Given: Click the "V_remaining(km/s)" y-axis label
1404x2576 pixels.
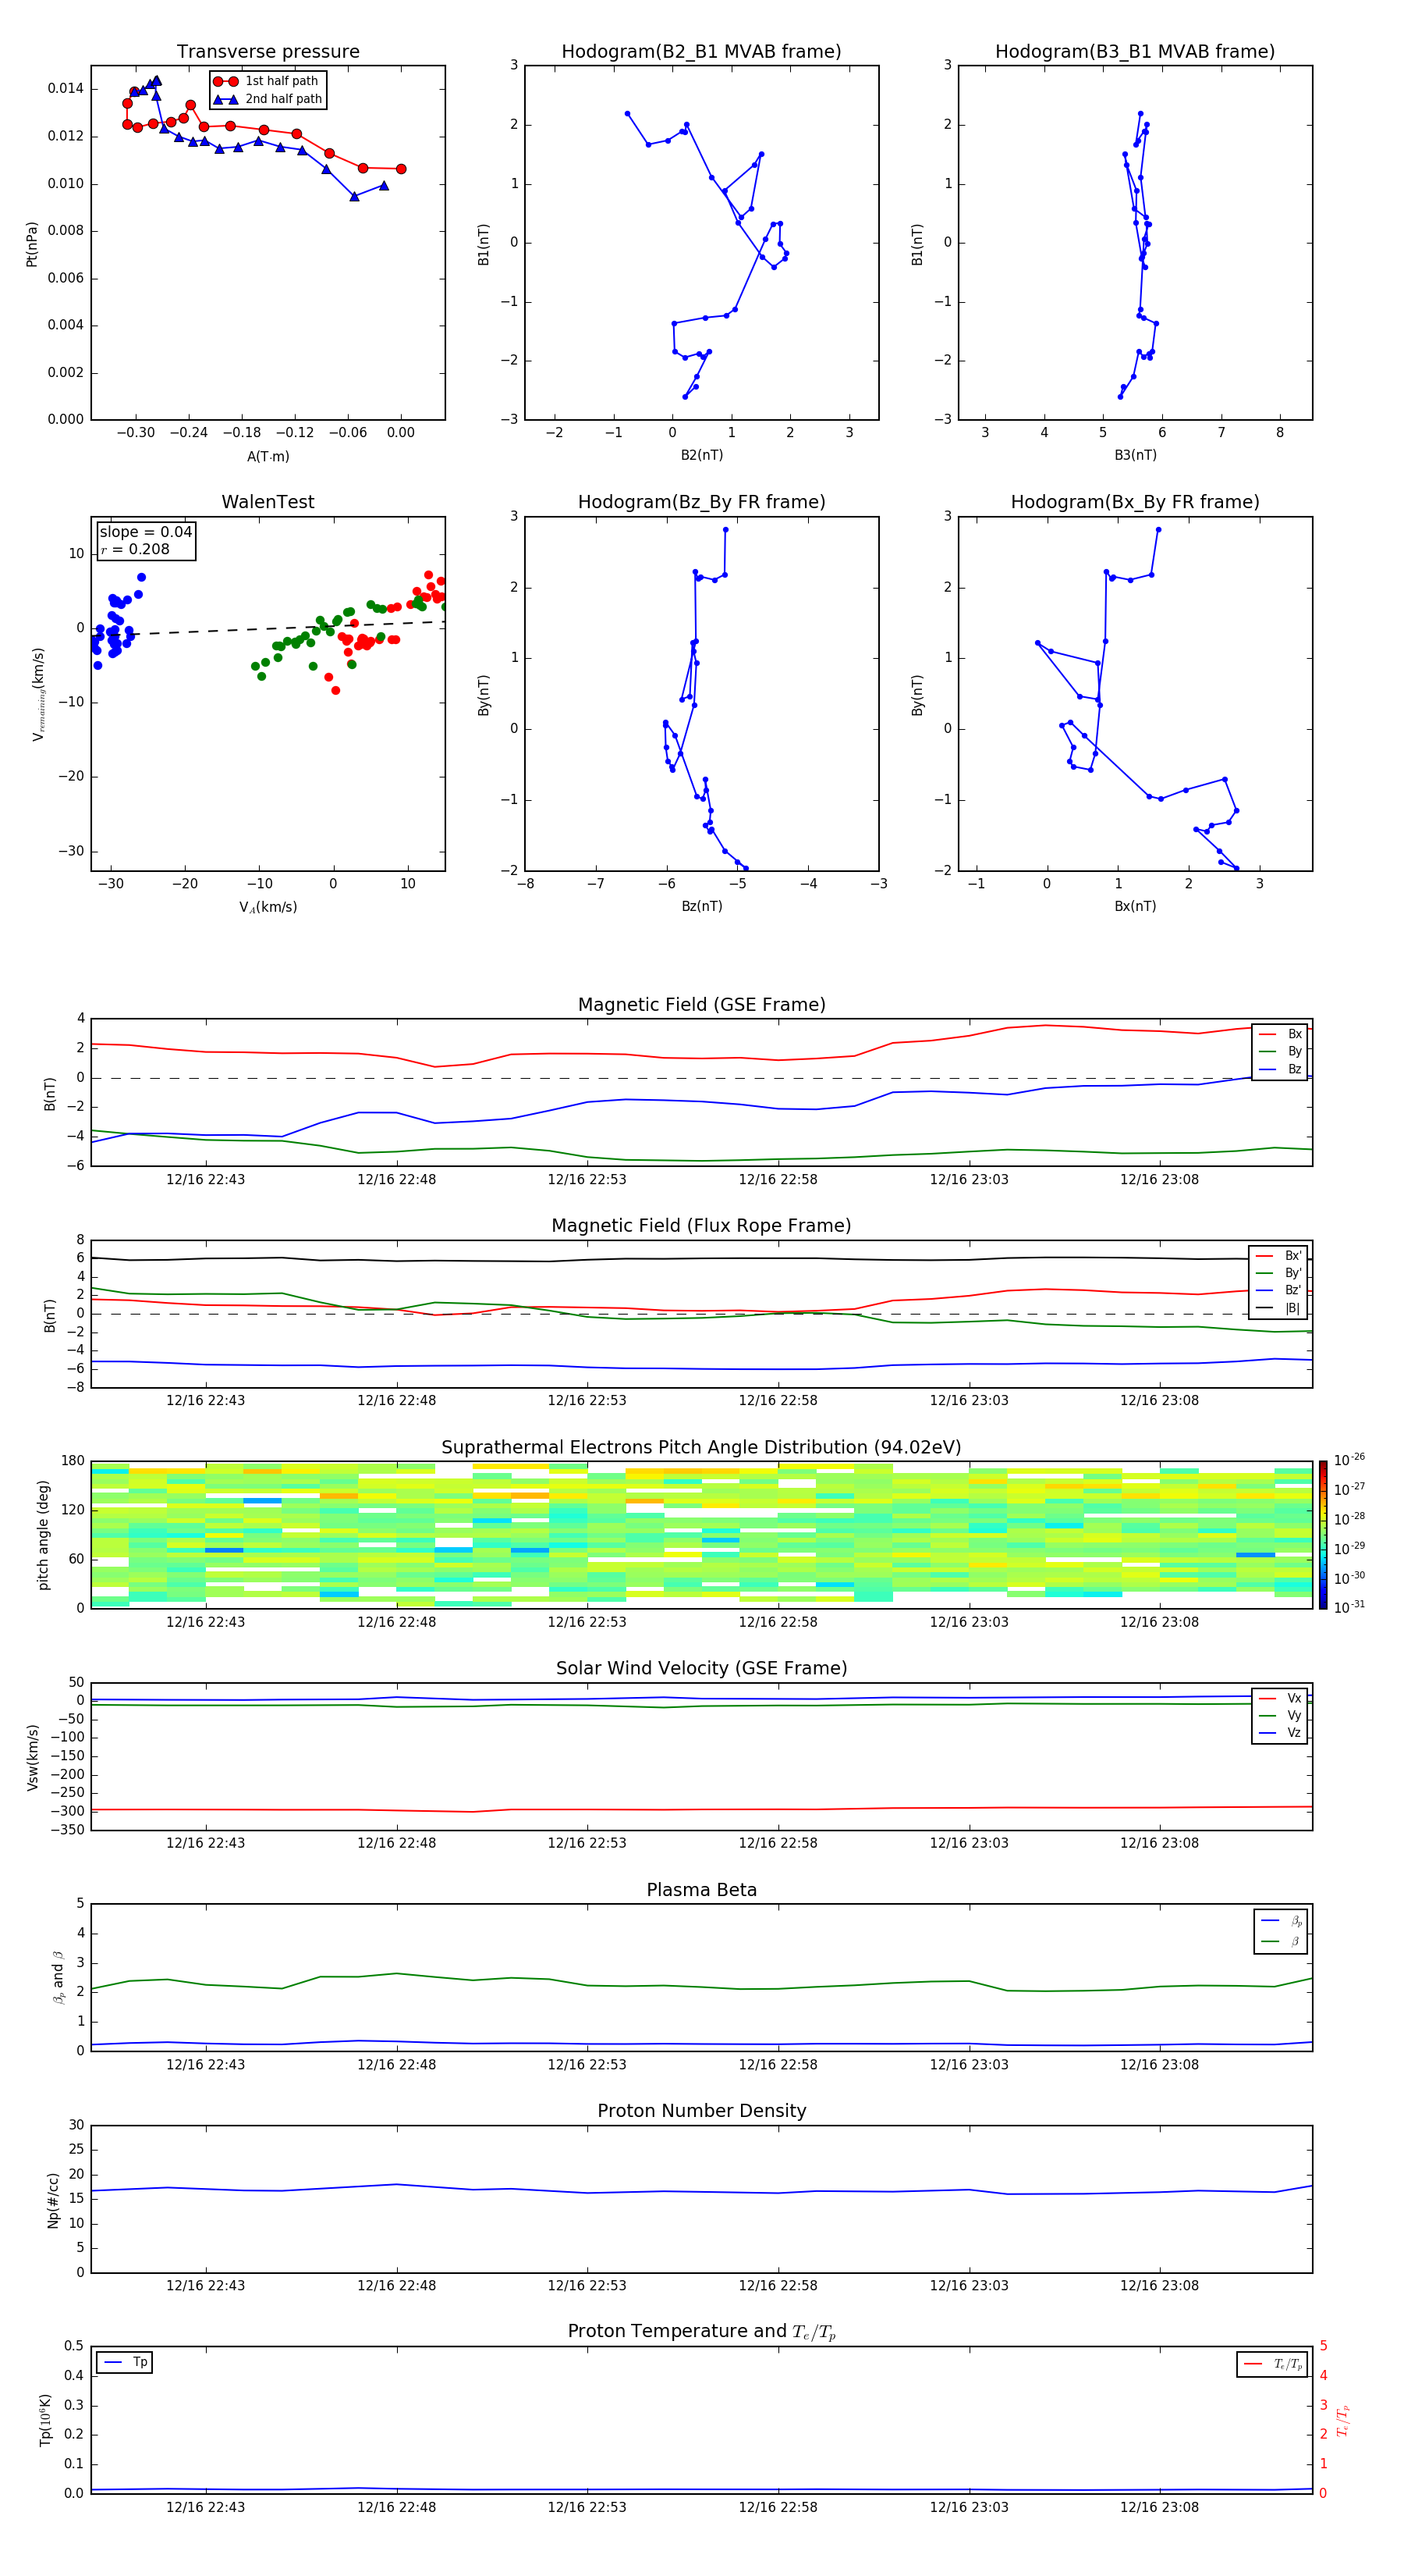Looking at the screenshot, I should click(x=38, y=694).
